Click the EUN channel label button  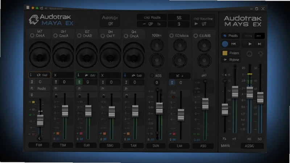(x=86, y=145)
